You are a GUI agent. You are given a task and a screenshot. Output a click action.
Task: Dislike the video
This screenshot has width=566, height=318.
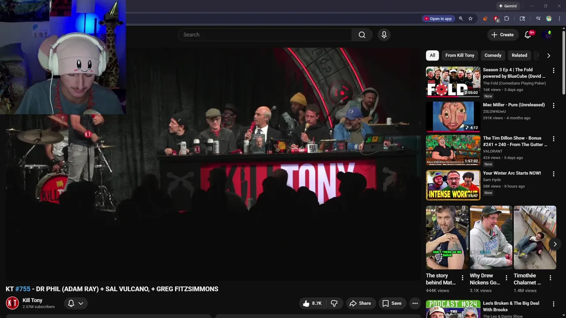coord(334,303)
